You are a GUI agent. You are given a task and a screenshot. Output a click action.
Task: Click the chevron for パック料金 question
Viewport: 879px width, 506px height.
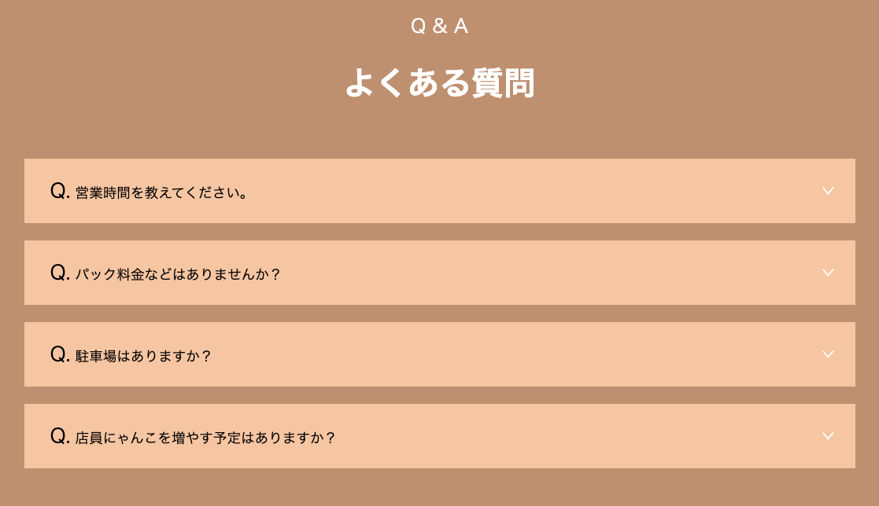tap(828, 273)
